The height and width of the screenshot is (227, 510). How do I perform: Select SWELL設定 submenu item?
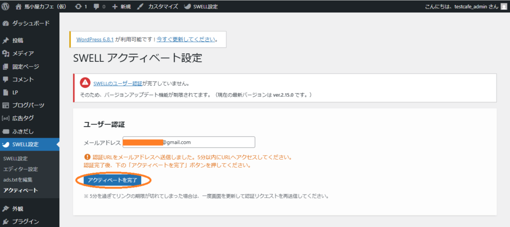click(15, 159)
